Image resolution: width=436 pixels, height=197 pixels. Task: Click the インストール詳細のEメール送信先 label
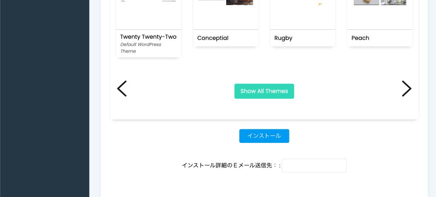click(231, 166)
